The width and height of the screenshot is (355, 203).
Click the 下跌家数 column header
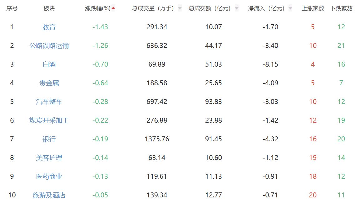click(x=341, y=8)
